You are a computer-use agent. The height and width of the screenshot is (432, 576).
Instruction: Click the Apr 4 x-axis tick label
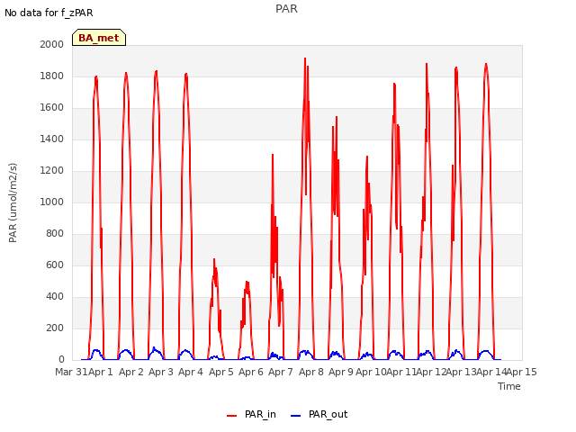[x=191, y=372]
